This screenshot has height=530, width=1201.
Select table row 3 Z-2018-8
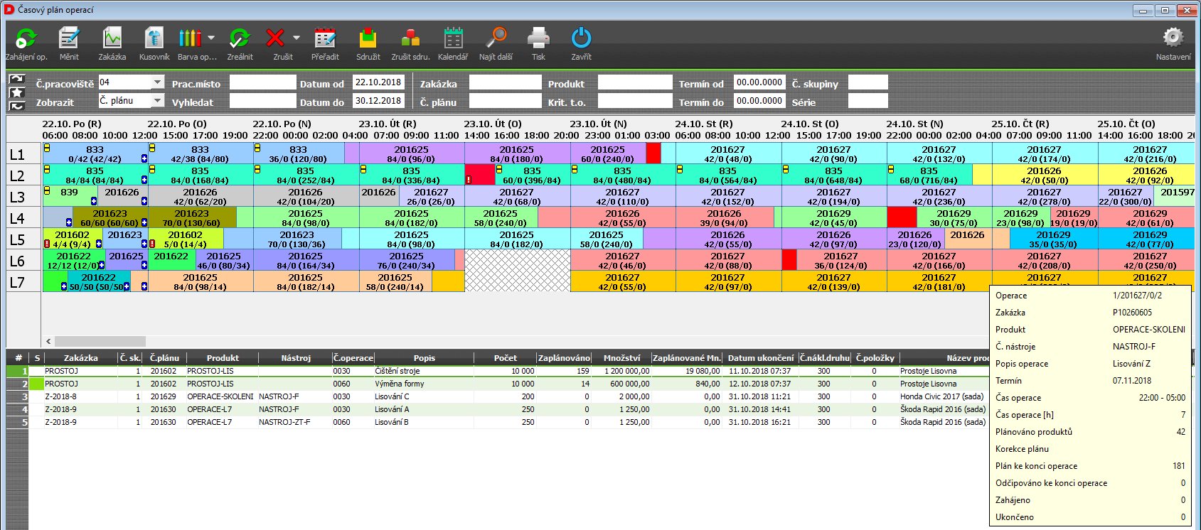pyautogui.click(x=498, y=396)
